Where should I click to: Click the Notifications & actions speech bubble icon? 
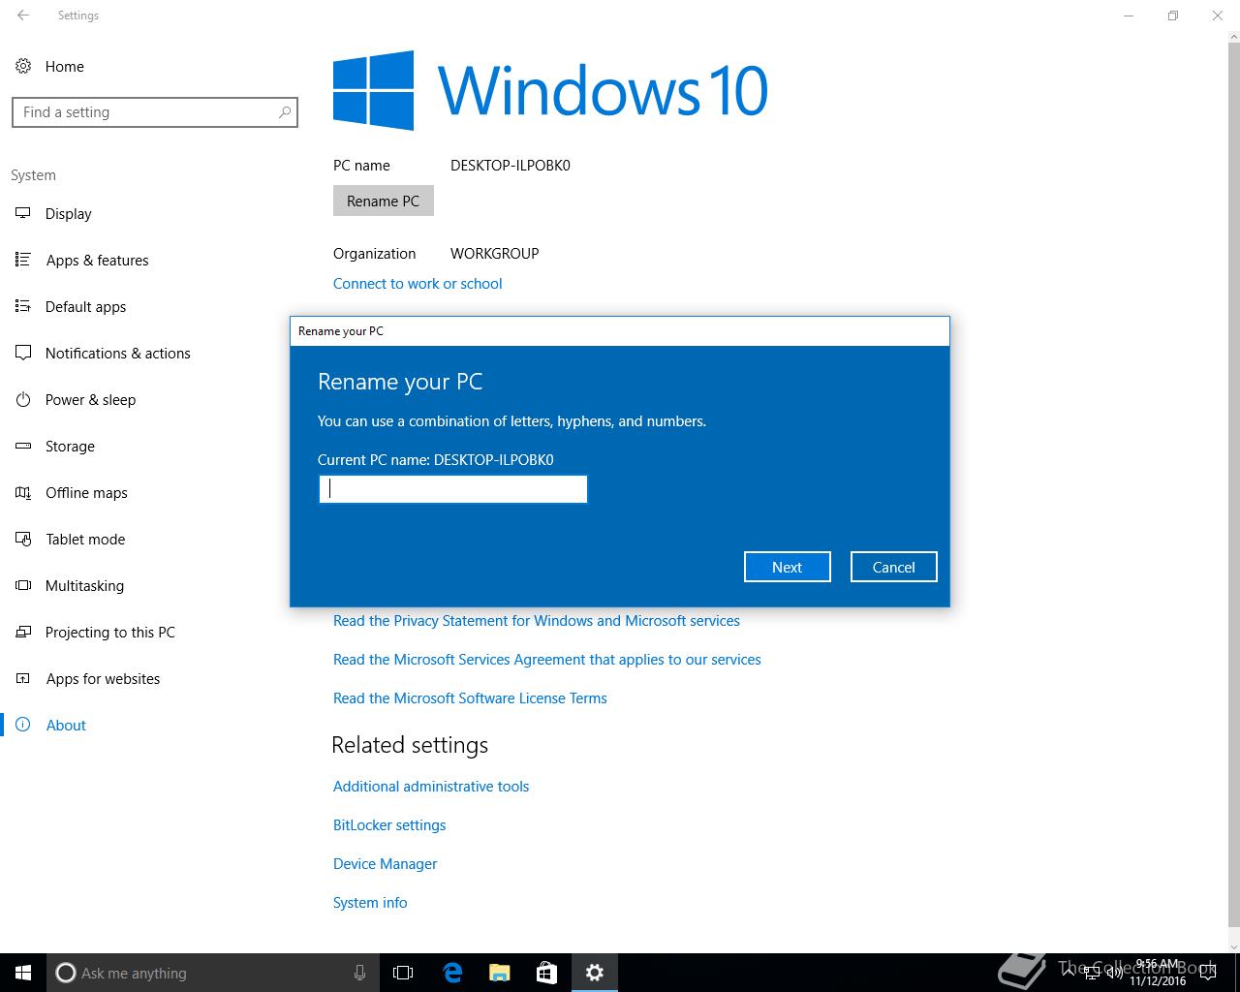[x=23, y=353]
